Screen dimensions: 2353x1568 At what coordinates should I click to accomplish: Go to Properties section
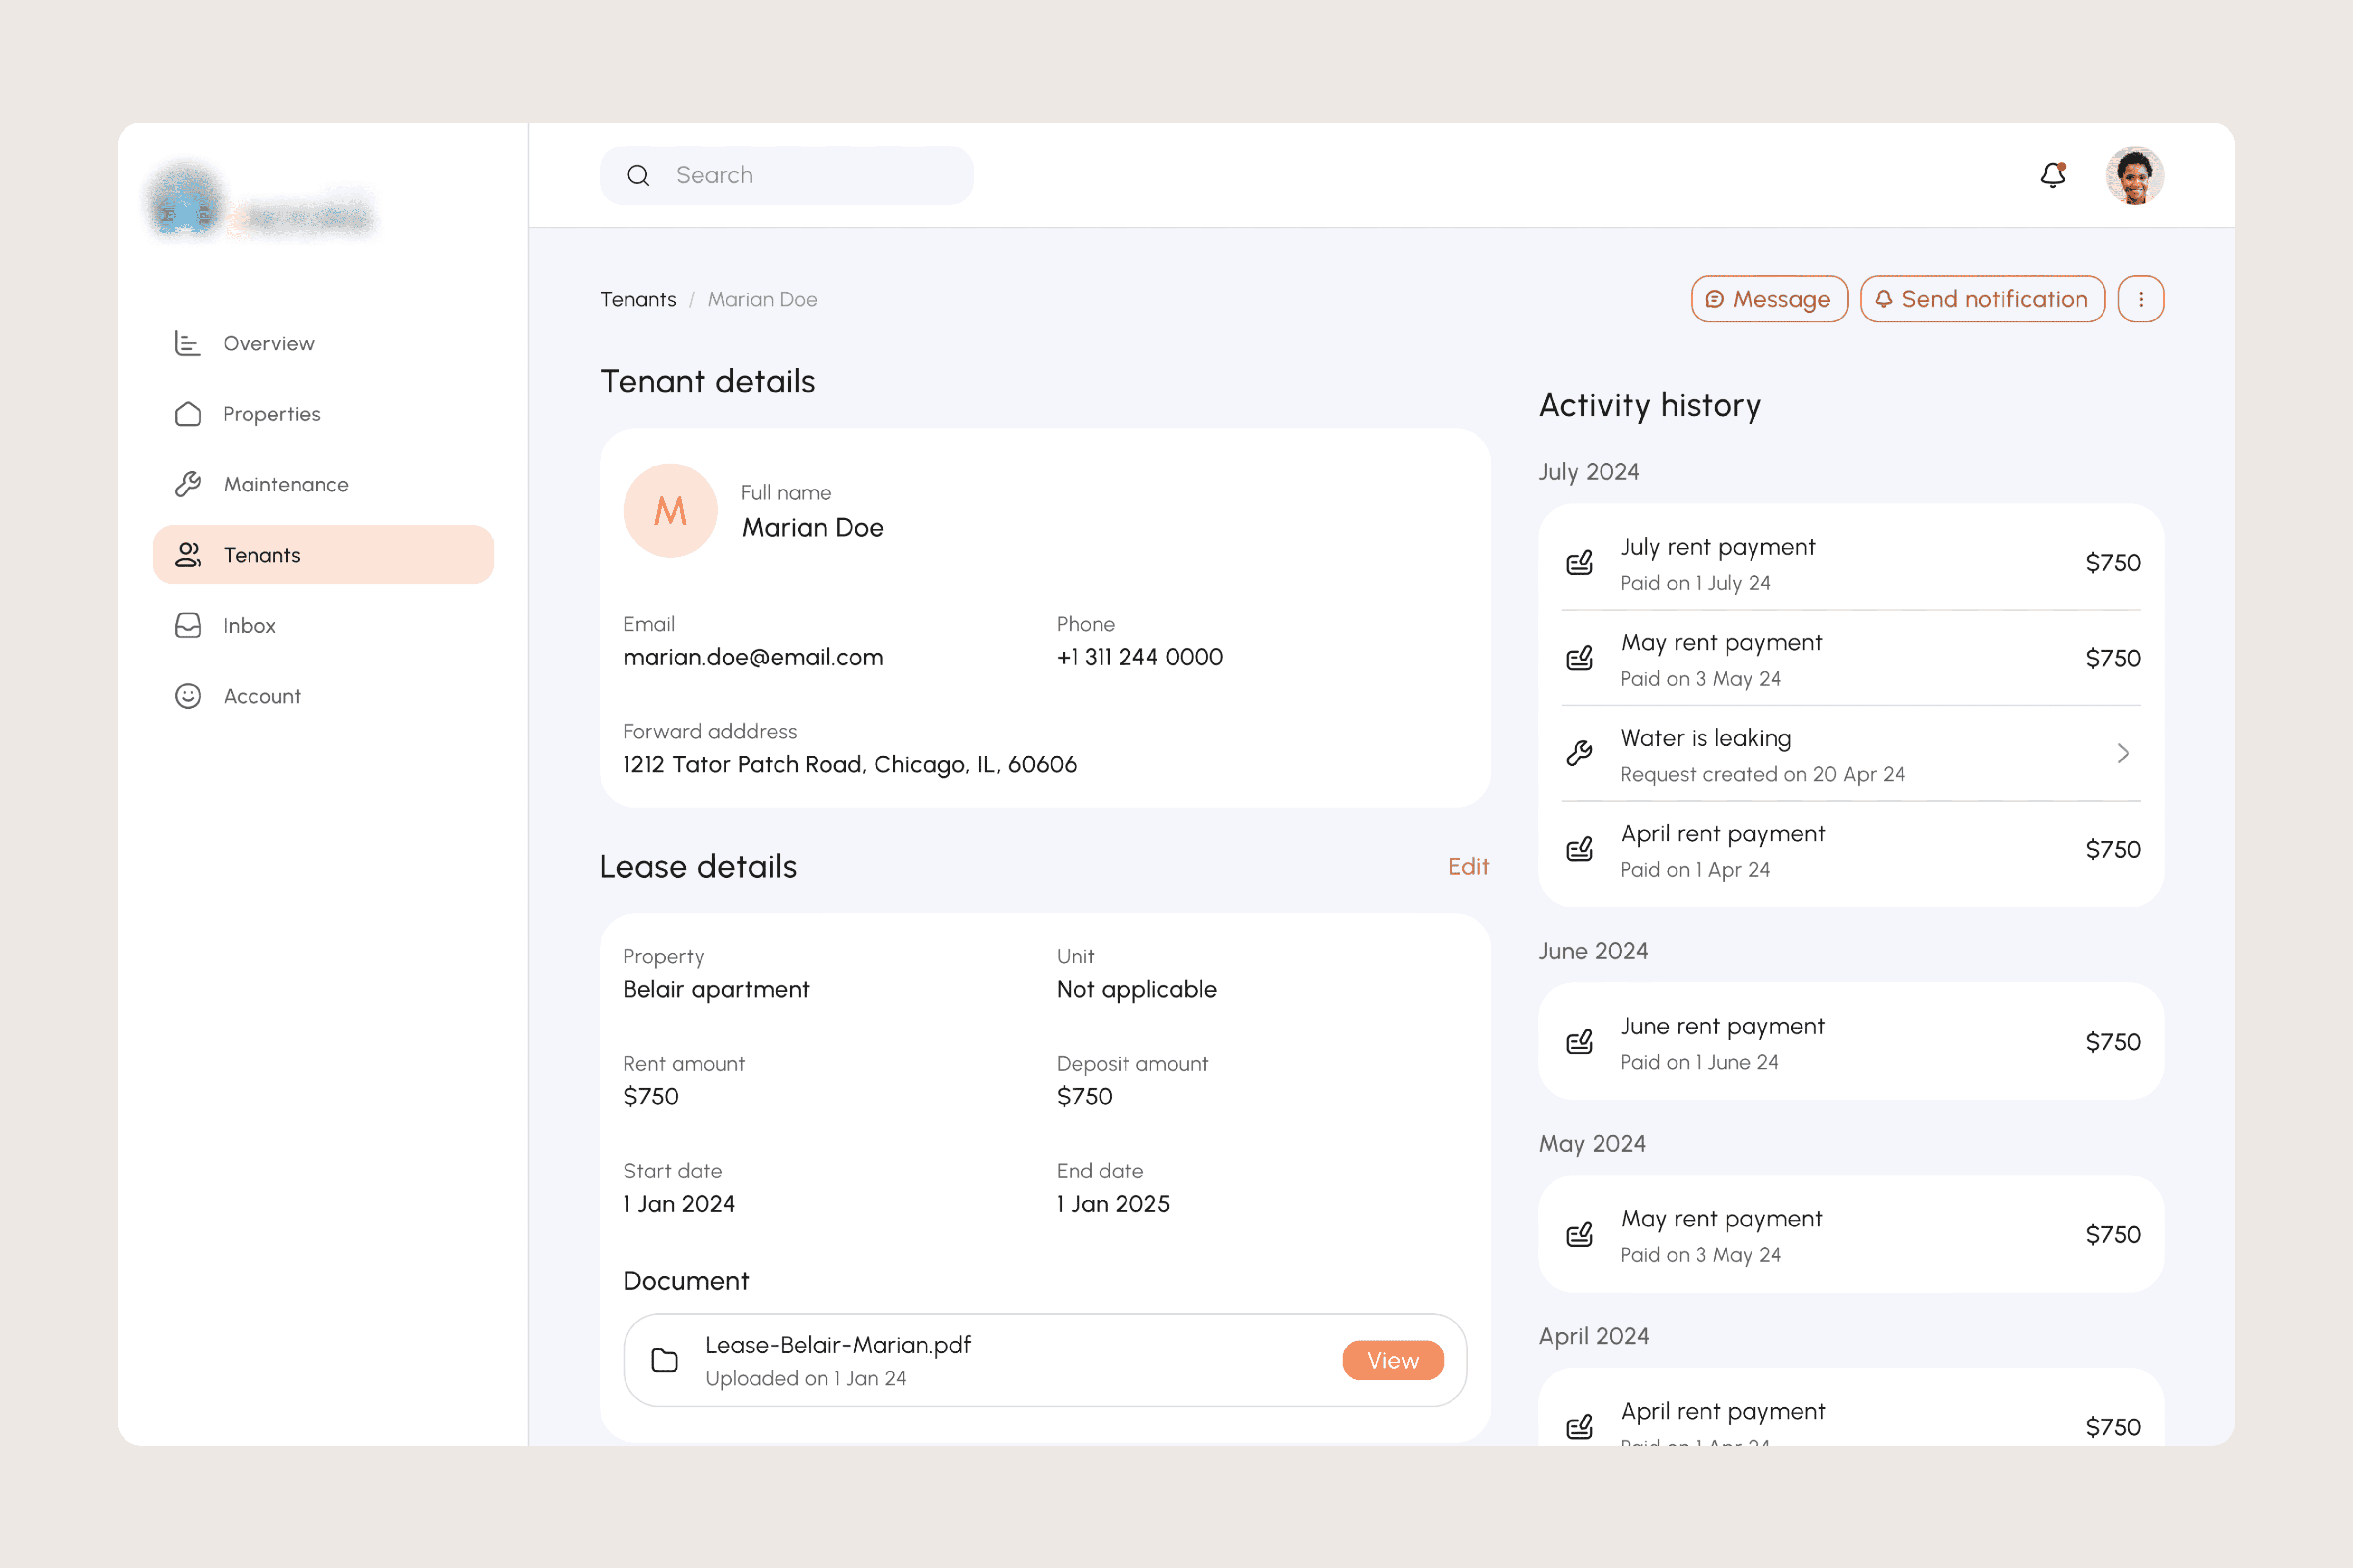point(271,414)
